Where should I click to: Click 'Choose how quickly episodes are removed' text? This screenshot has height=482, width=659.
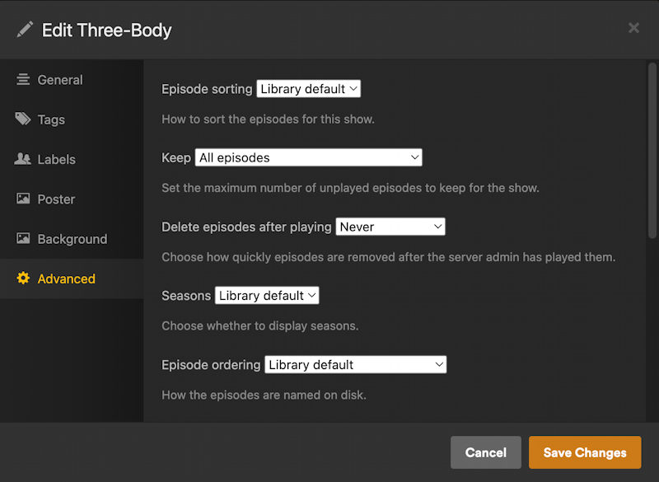388,257
